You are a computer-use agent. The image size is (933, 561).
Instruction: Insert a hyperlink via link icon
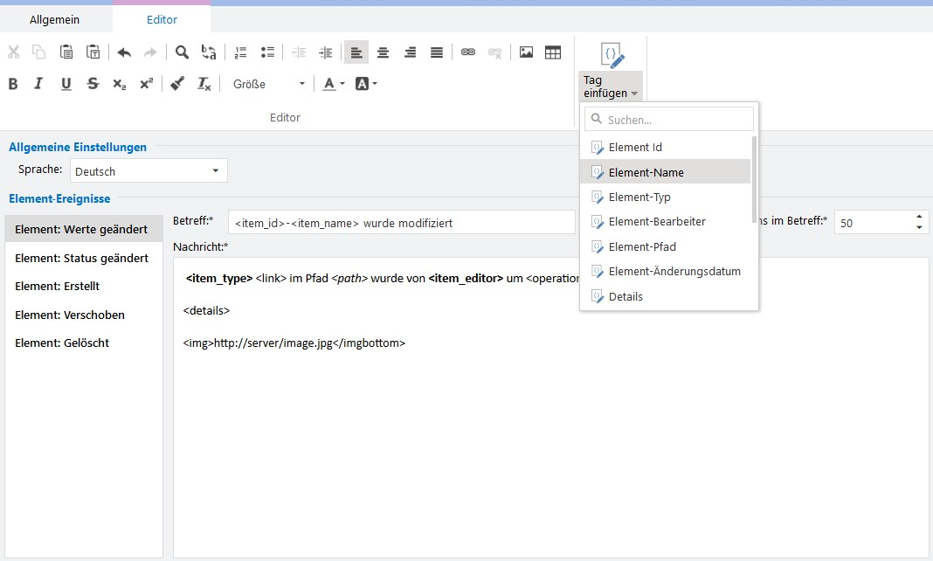(x=468, y=52)
